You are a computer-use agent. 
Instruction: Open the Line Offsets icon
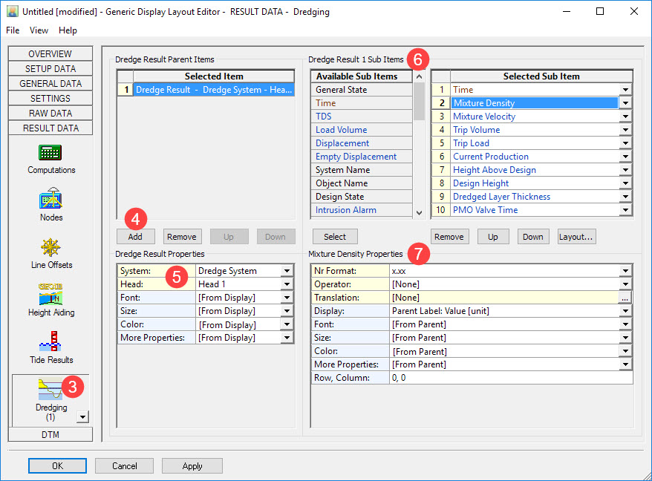click(x=50, y=248)
